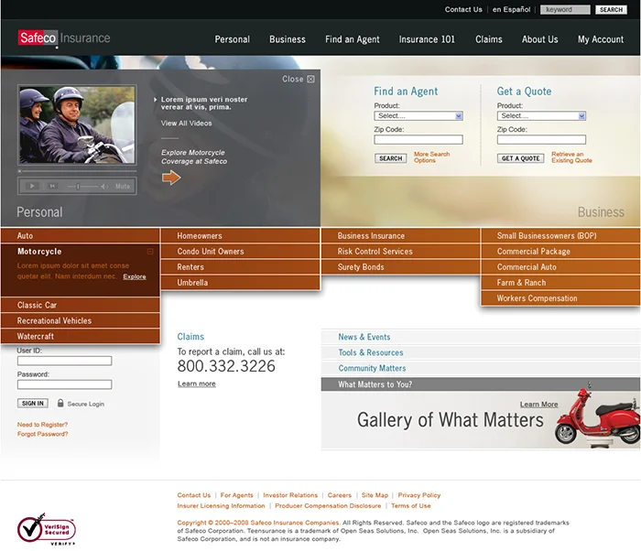Open the Get a Quote Product dropdown
The width and height of the screenshot is (641, 551).
[541, 116]
